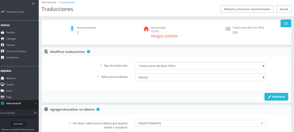Collapse the Agregar/Actualizar un idioma panel
This screenshot has width=294, height=132.
(x=46, y=109)
